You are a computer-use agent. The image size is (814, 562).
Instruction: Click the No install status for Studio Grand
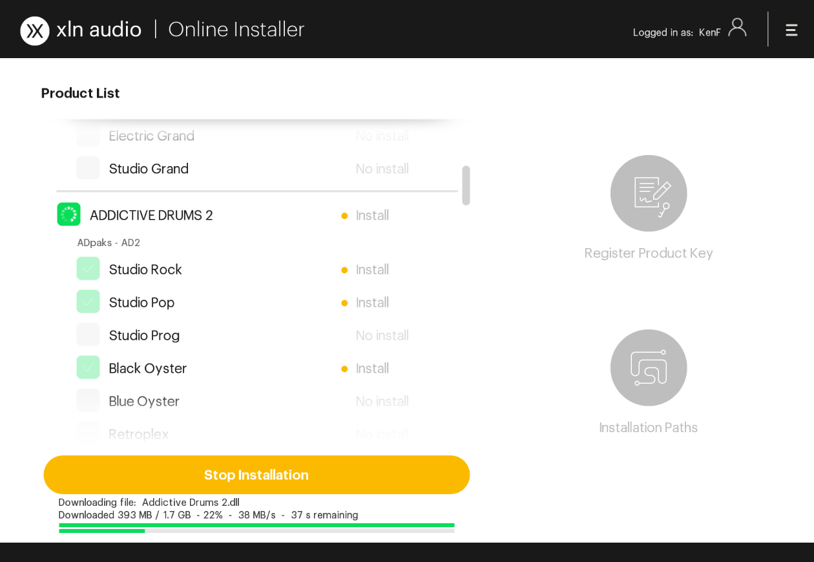(x=382, y=169)
